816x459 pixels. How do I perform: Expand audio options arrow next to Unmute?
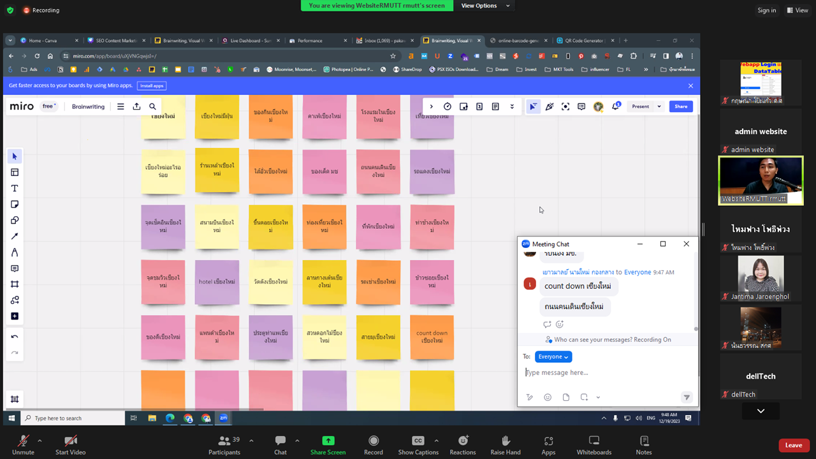(40, 441)
